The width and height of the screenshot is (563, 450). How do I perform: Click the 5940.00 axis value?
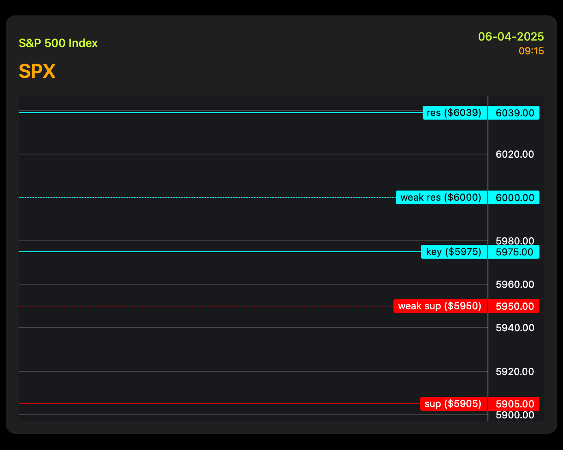tap(515, 328)
